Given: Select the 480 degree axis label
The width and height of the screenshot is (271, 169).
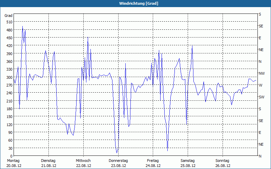Looking at the screenshot, I should [9, 30].
